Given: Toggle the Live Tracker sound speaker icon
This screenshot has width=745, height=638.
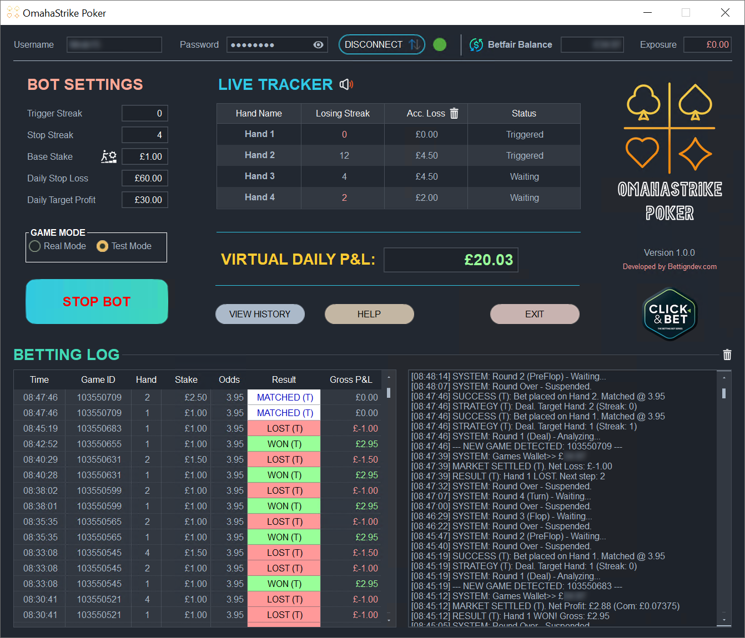Looking at the screenshot, I should [x=346, y=84].
